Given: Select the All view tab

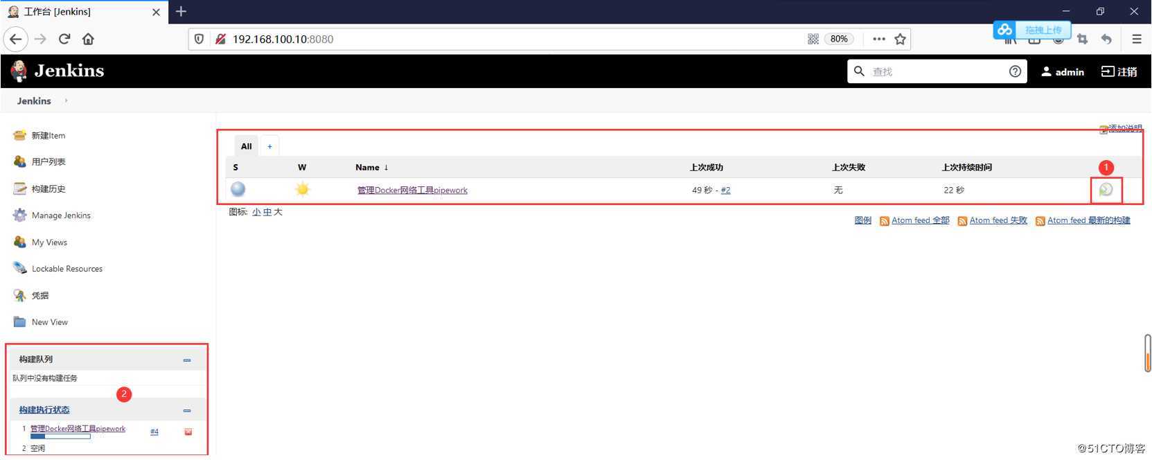Looking at the screenshot, I should pyautogui.click(x=246, y=146).
